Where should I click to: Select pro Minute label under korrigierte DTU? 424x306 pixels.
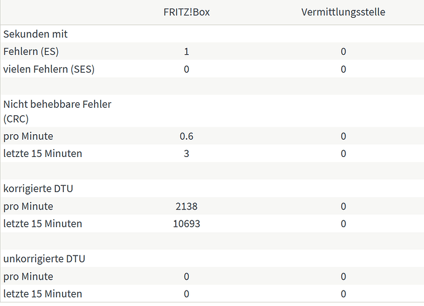pyautogui.click(x=28, y=206)
